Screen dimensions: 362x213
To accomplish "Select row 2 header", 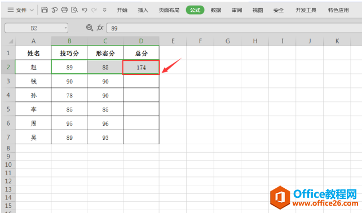I will 8,67.
